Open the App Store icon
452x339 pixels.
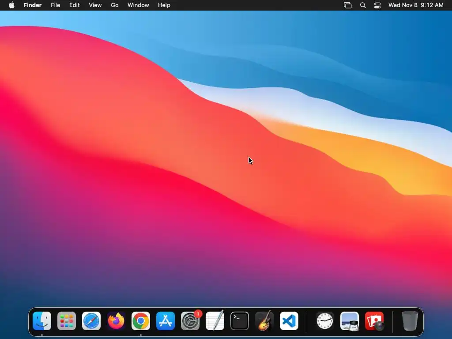pyautogui.click(x=166, y=321)
